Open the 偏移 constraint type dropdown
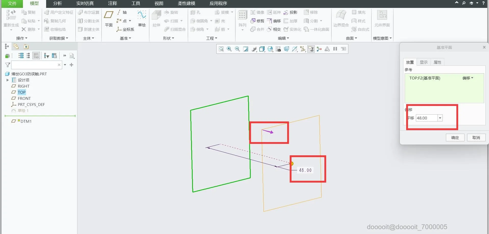 click(x=468, y=78)
